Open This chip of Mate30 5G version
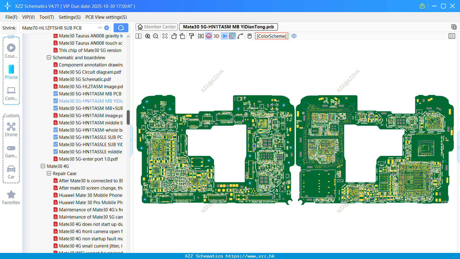460x259 pixels. click(x=90, y=50)
